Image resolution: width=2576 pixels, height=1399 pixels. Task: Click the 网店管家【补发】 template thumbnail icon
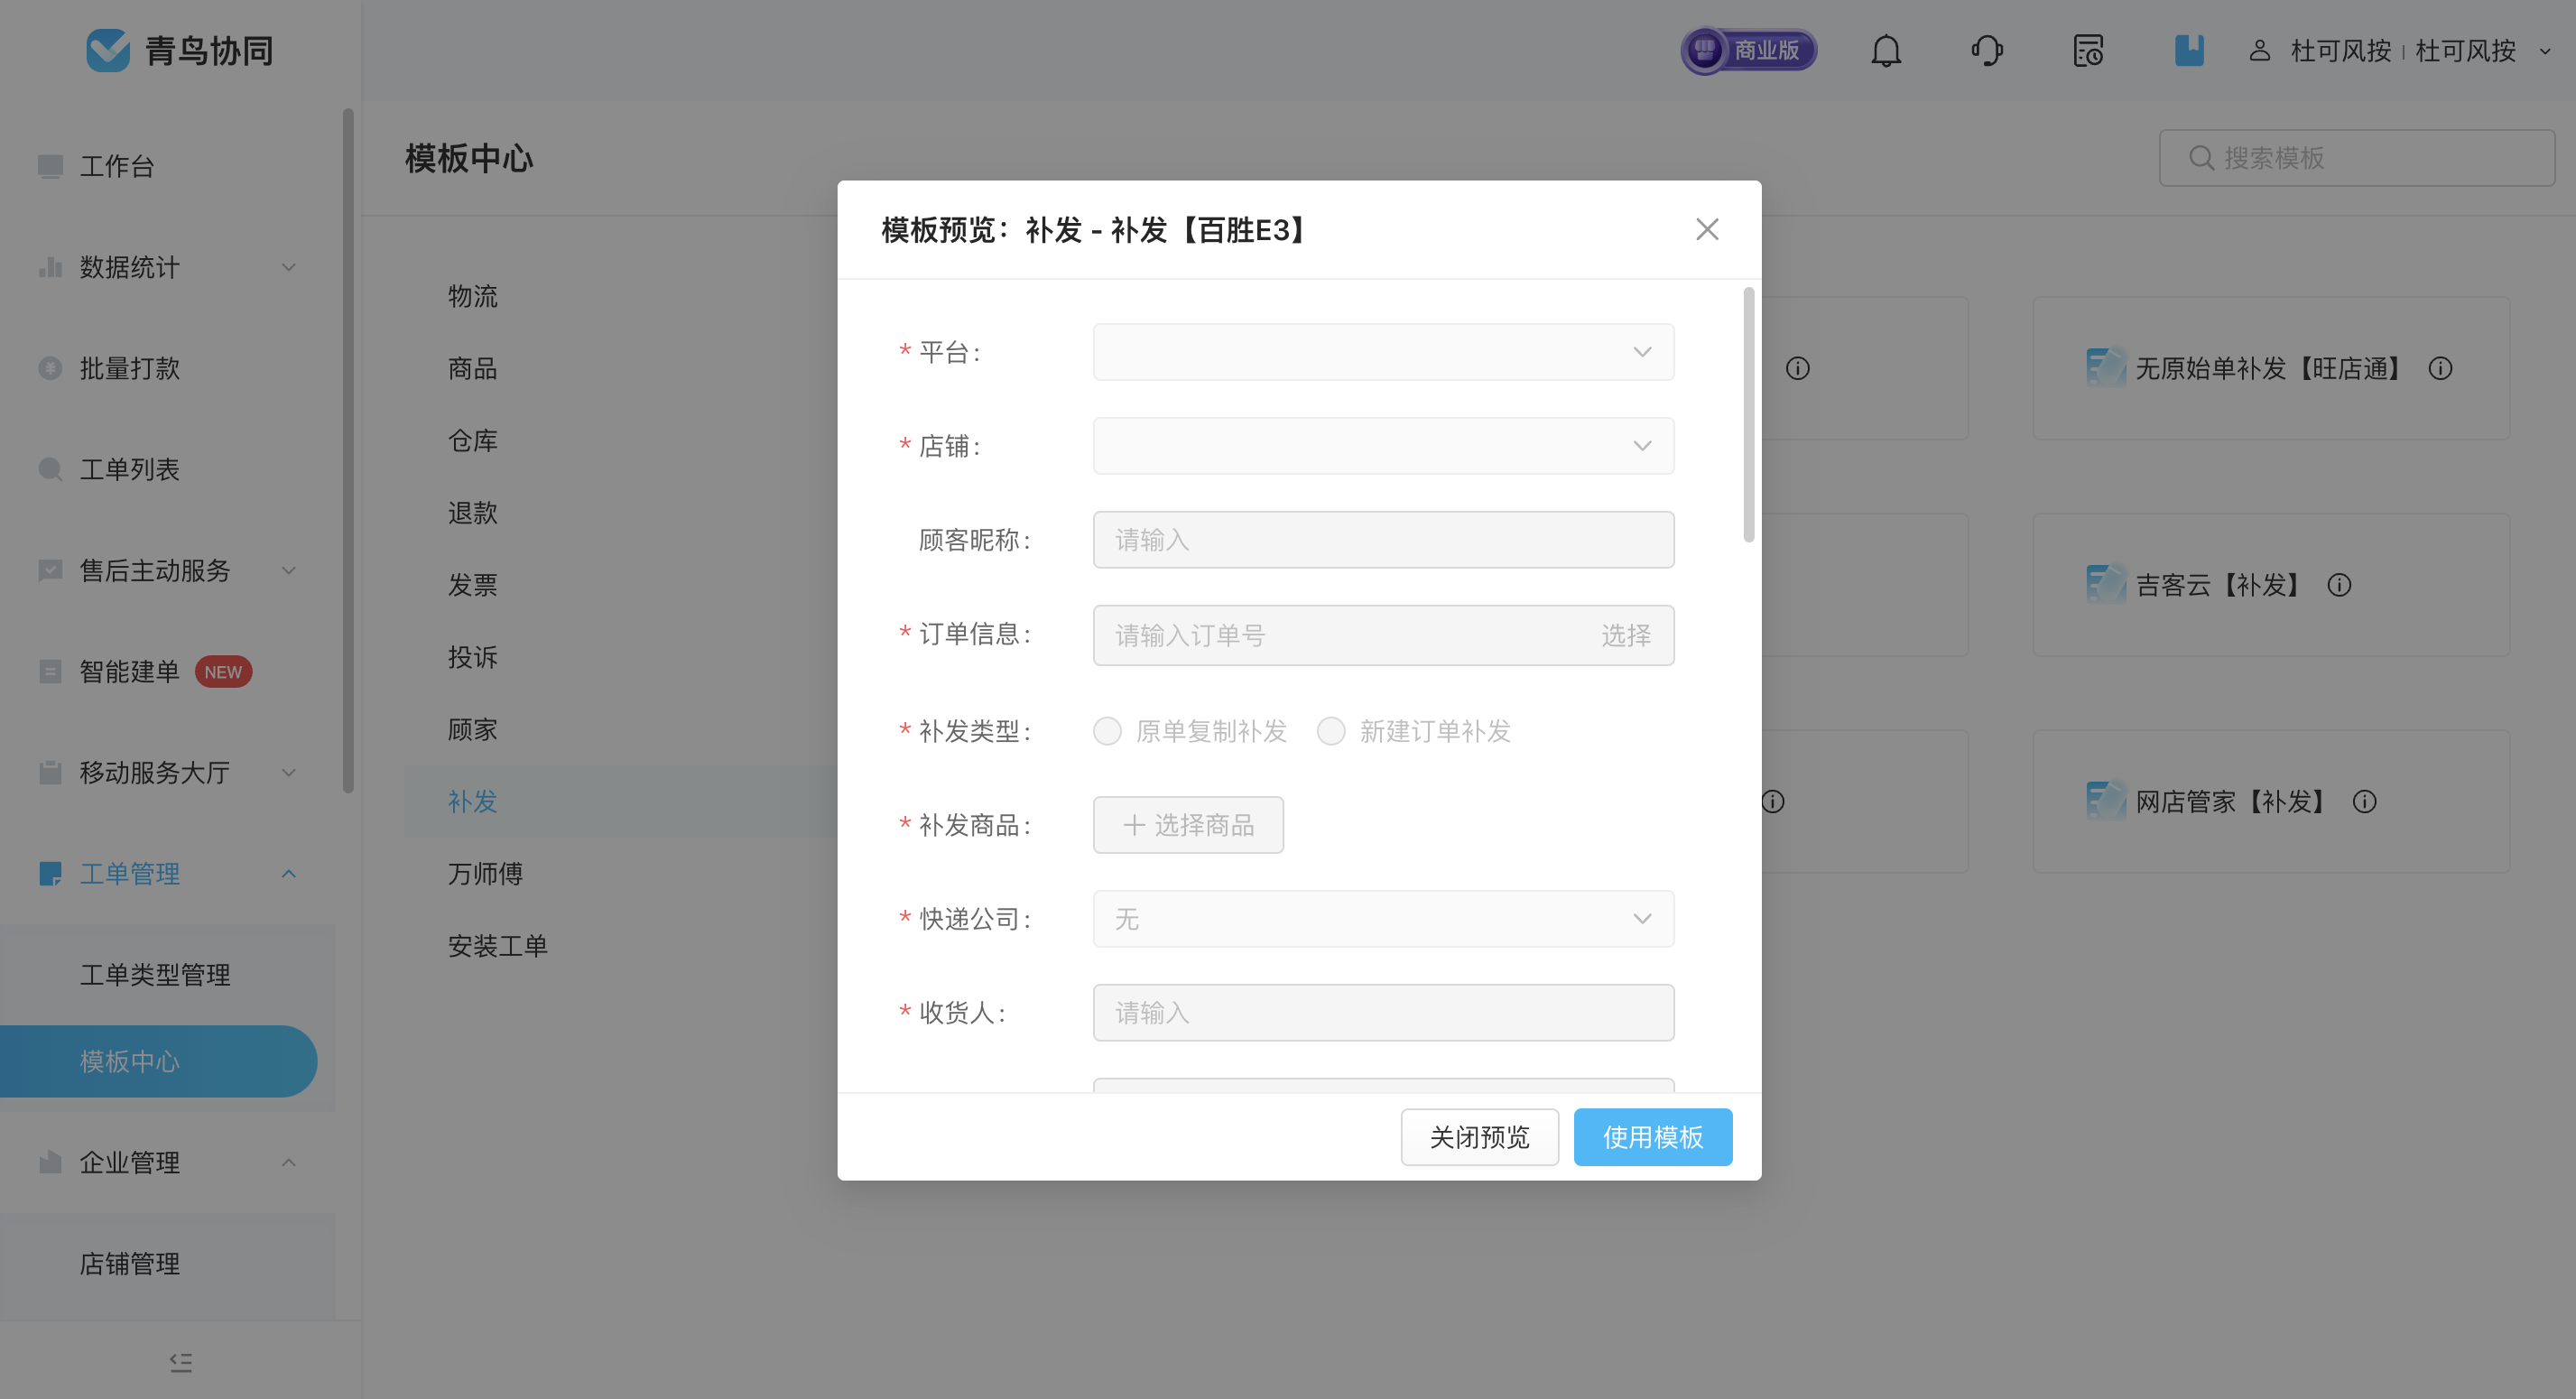2106,800
